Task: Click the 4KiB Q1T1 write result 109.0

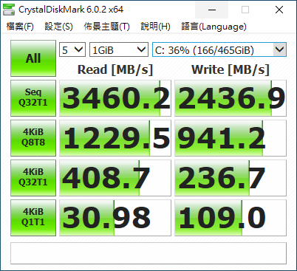Action: (231, 218)
